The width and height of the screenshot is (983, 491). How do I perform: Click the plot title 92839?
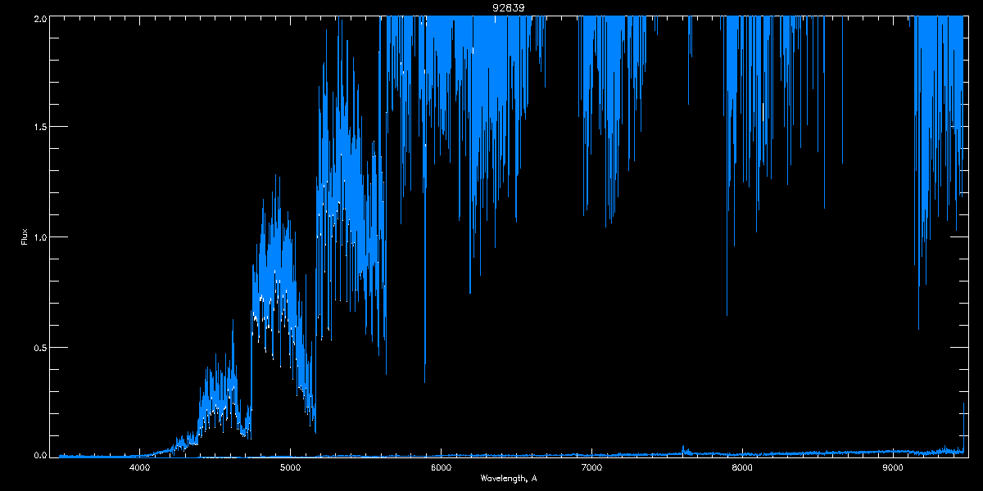(x=509, y=7)
